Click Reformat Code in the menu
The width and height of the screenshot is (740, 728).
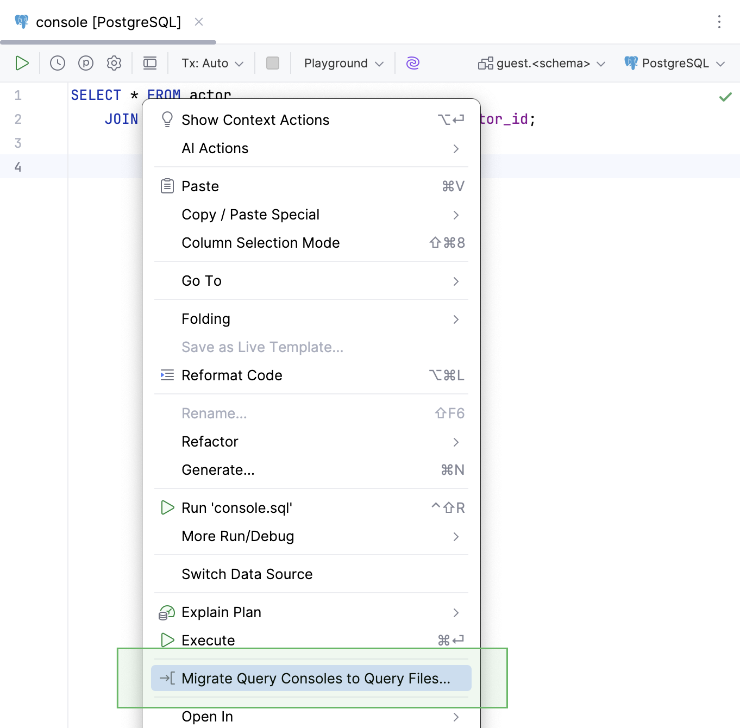pos(232,375)
